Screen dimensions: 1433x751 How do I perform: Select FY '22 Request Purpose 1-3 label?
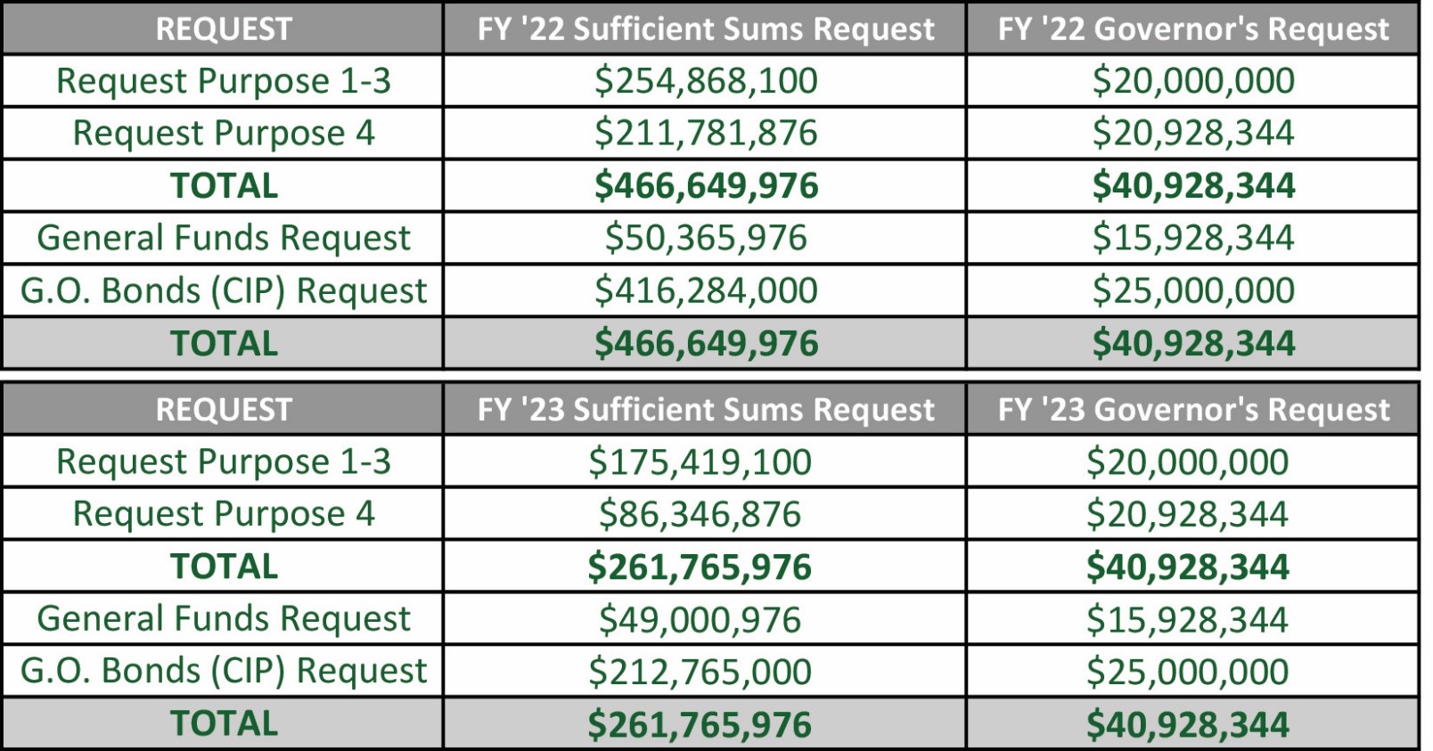(x=224, y=81)
